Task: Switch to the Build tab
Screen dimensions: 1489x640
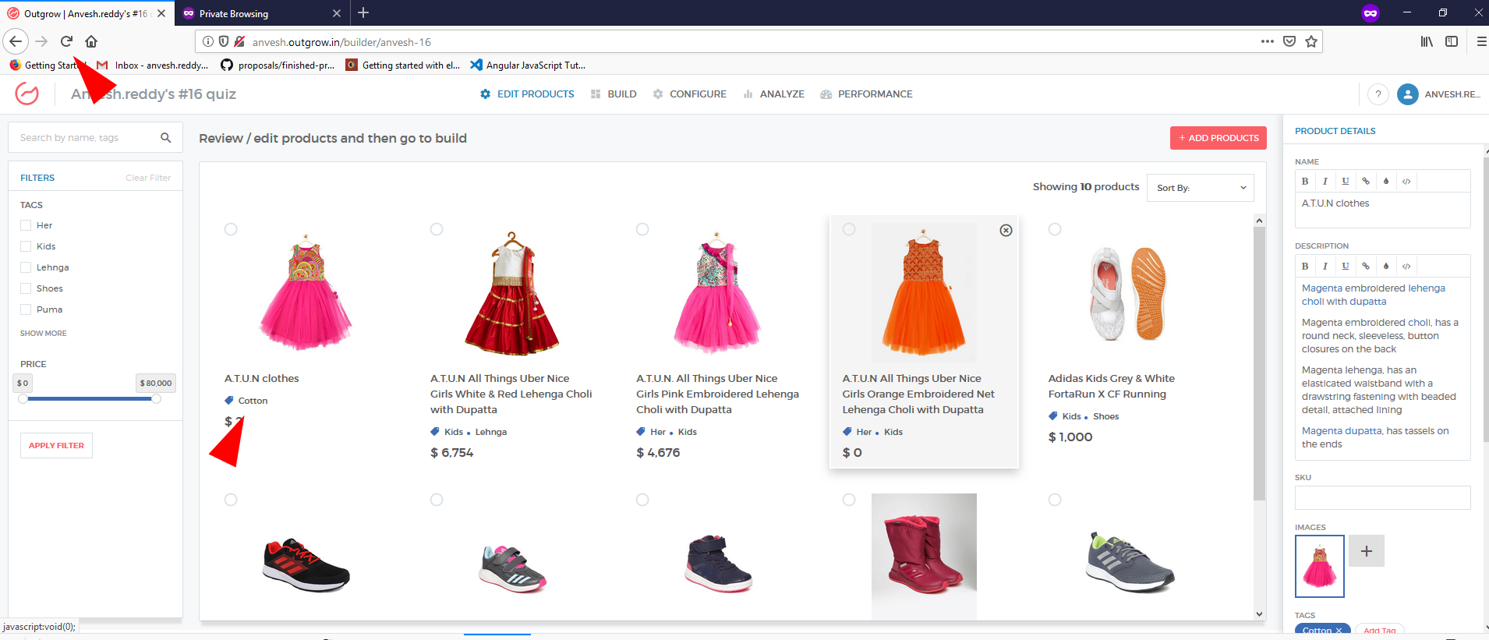Action: pos(614,94)
